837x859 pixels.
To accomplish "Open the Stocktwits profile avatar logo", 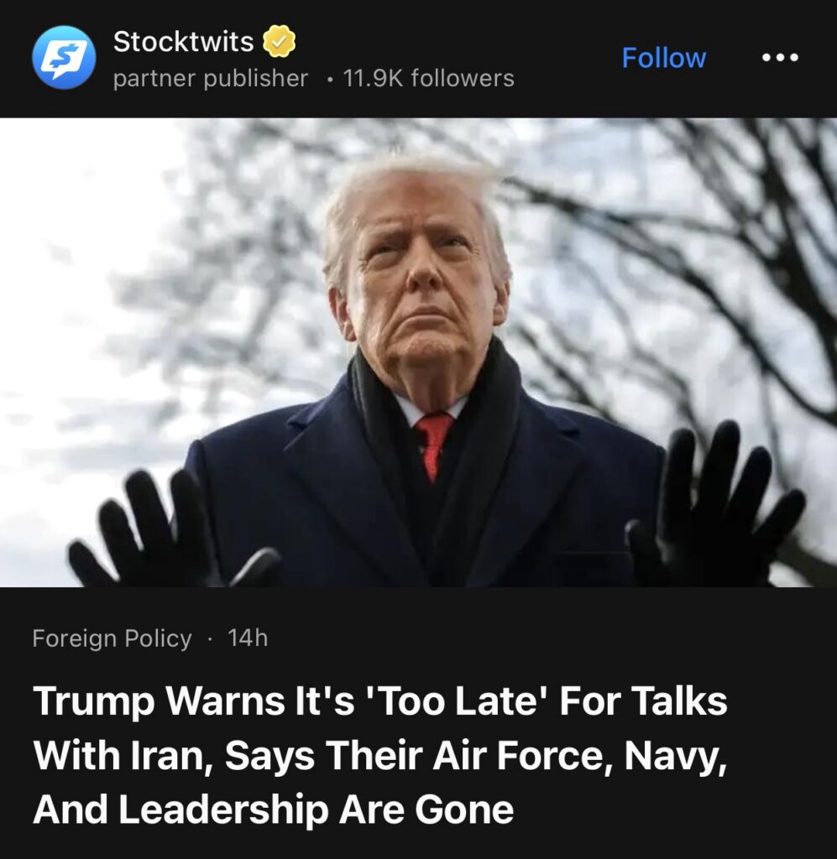I will click(x=64, y=58).
